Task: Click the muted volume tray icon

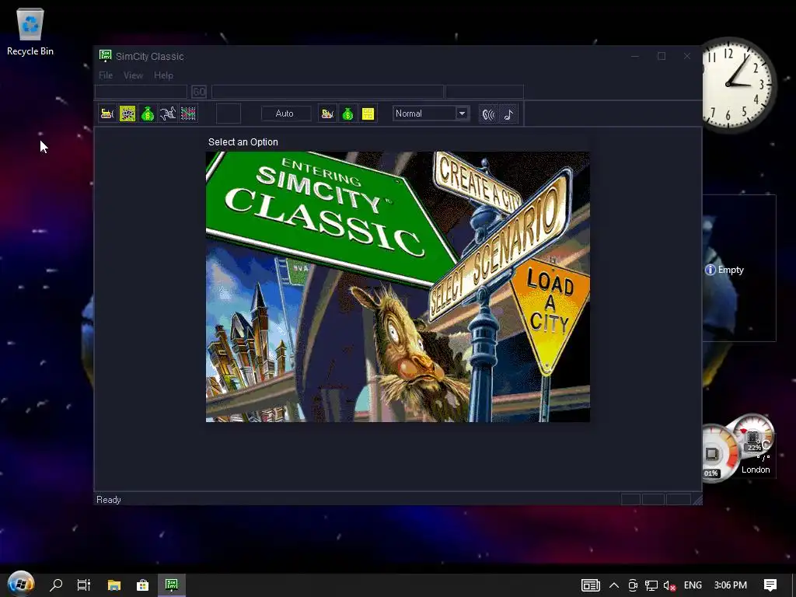Action: [669, 586]
